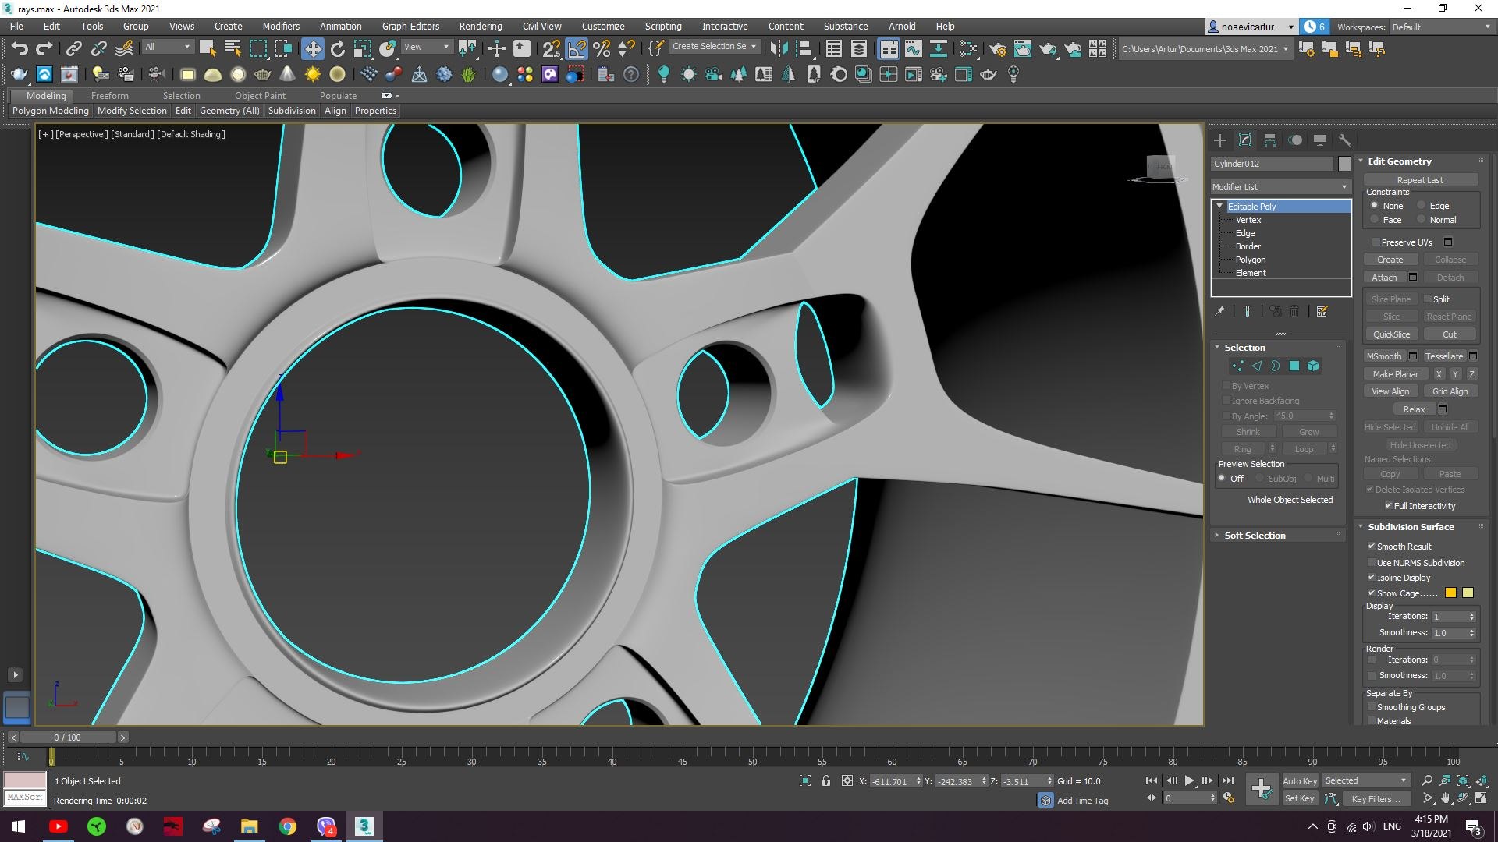Viewport: 1498px width, 842px height.
Task: Go to the end frame
Action: coord(1227,780)
